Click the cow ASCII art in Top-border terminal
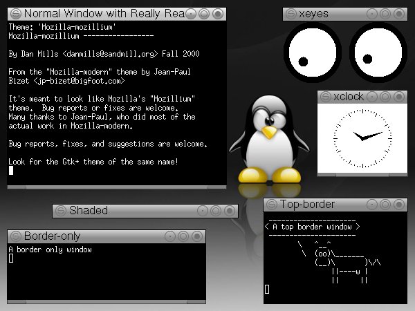Image resolution: width=415 pixels, height=311 pixels. 339,262
